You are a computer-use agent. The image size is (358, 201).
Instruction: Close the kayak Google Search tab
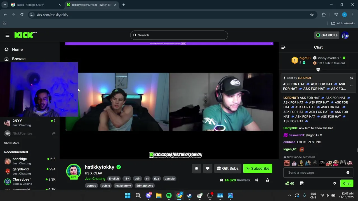(60, 5)
